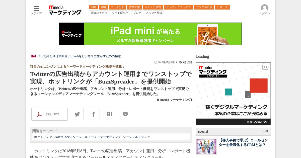Click the PDF icon in the print button

click(39, 115)
